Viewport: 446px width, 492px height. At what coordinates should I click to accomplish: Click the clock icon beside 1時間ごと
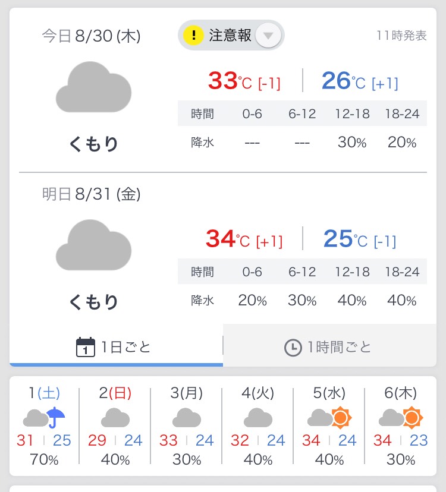click(293, 348)
